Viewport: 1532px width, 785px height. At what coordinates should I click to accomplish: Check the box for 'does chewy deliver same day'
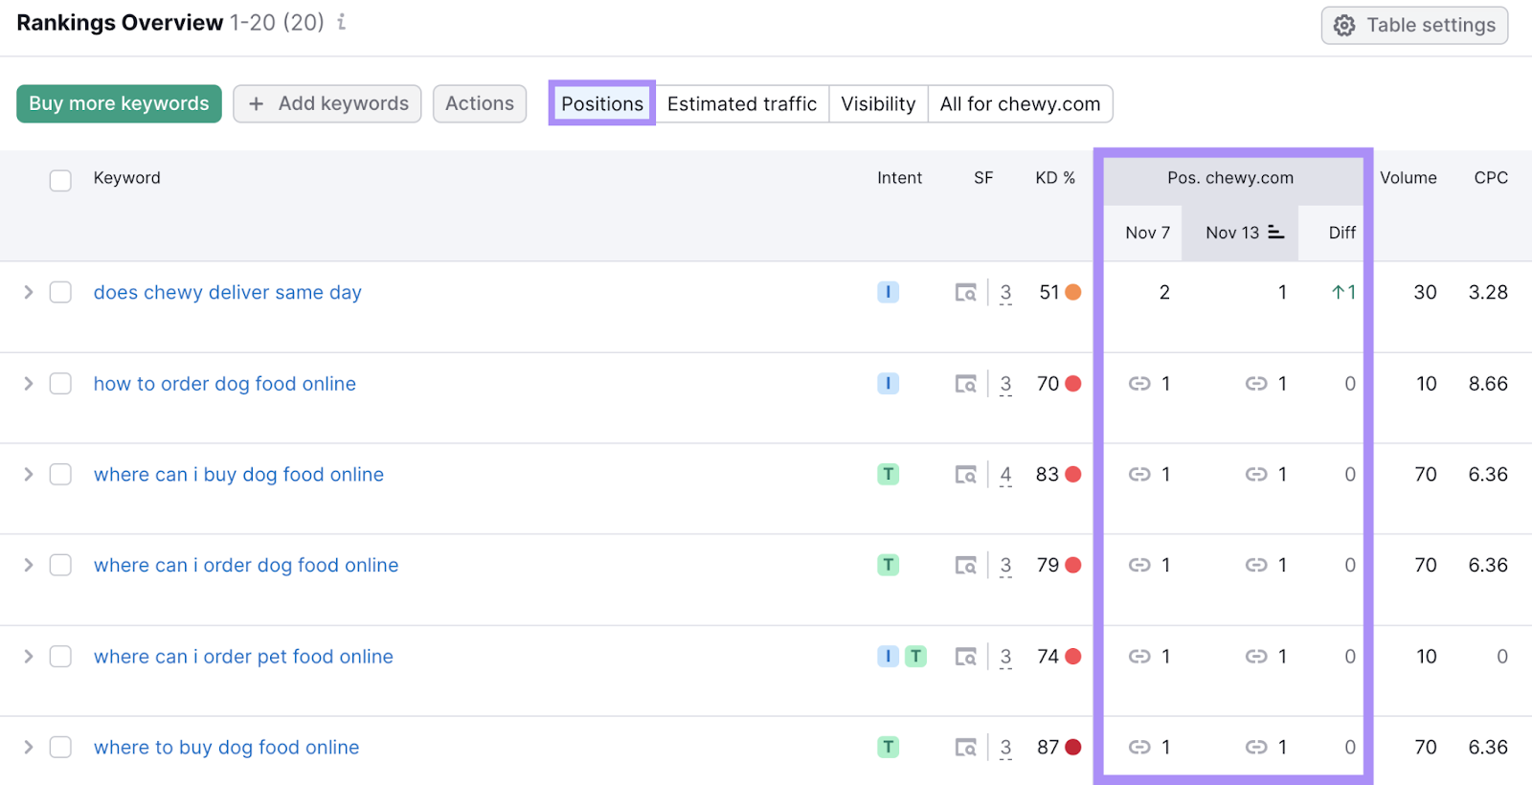60,293
